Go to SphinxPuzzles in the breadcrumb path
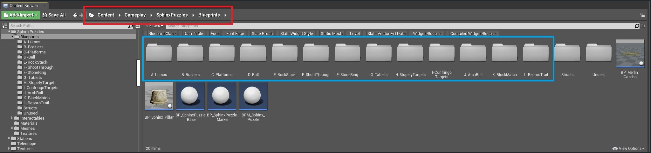The height and width of the screenshot is (153, 651). click(172, 15)
